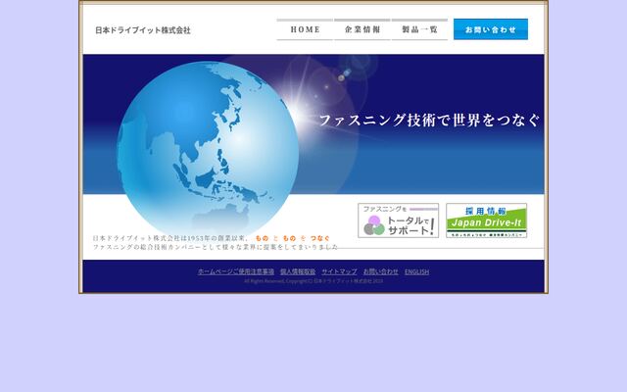Open サイトマップ footer link
627x392 pixels.
pos(340,271)
